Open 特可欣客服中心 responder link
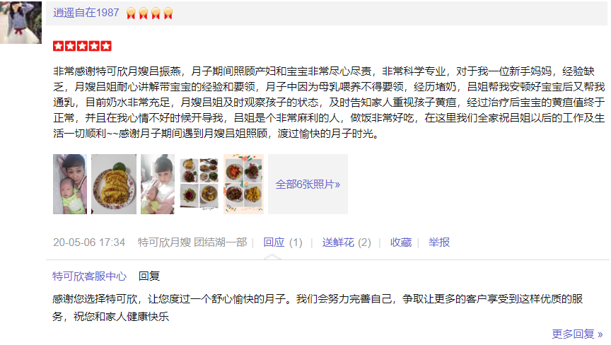 (x=90, y=276)
